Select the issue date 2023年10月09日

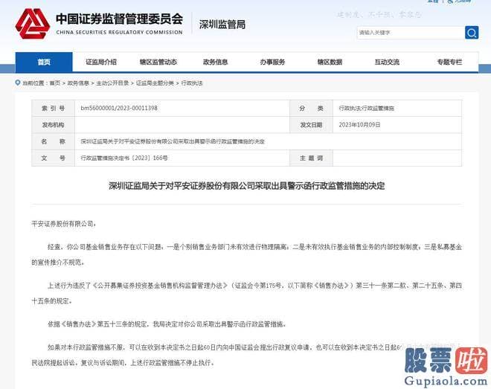[x=359, y=124]
